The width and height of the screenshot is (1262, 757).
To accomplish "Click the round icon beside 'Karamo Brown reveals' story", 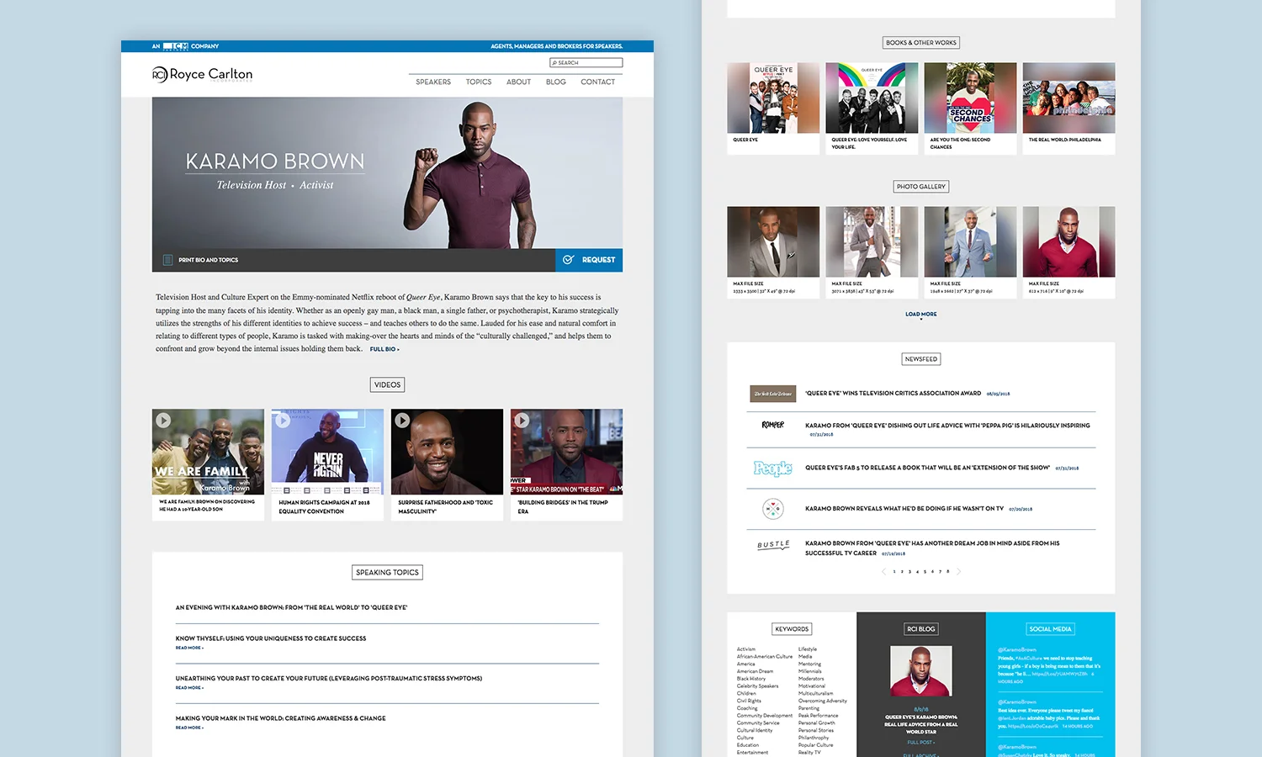I will click(x=772, y=509).
